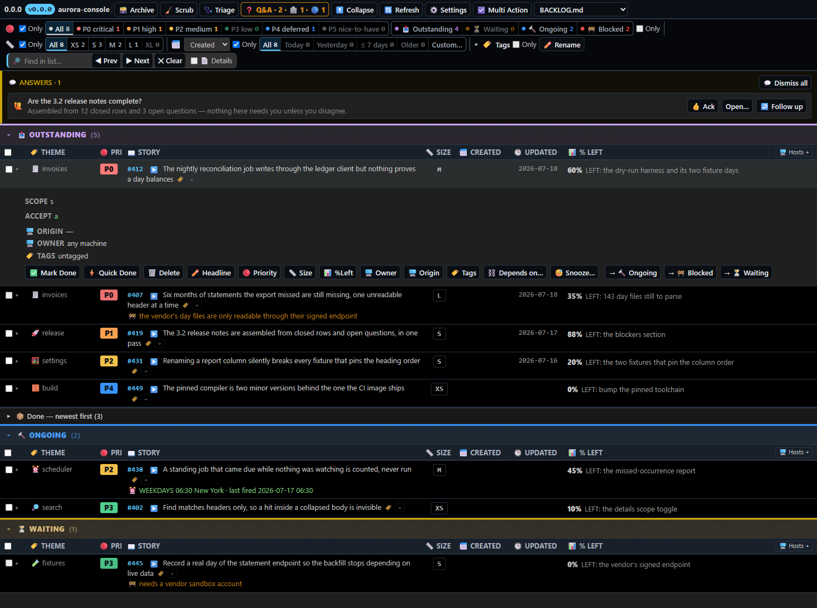Image resolution: width=817 pixels, height=608 pixels.
Task: Click the P0 priority badge on story #412
Action: pyautogui.click(x=109, y=169)
